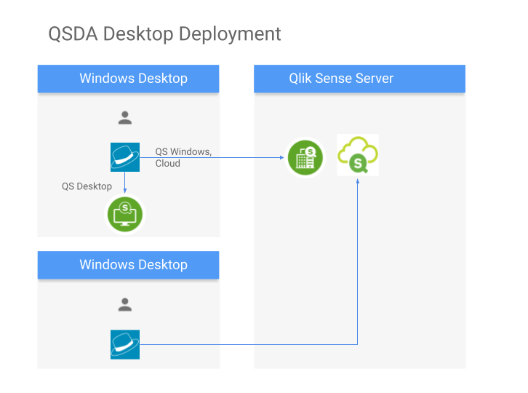Select the arrowhead pointing at the enterprise building icon
Viewport: 528px width, 393px height.
click(x=281, y=157)
